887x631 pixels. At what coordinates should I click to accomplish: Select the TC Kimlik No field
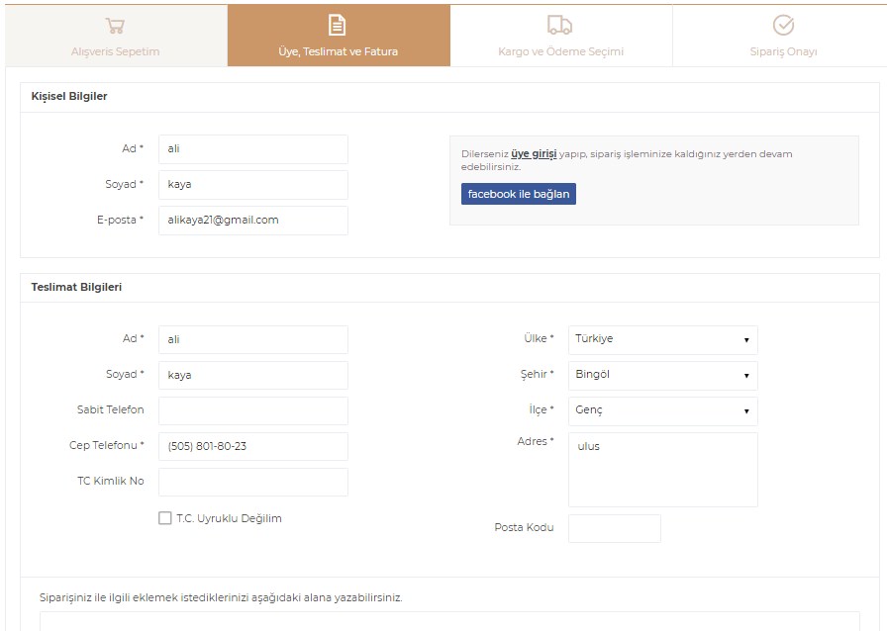click(x=253, y=482)
